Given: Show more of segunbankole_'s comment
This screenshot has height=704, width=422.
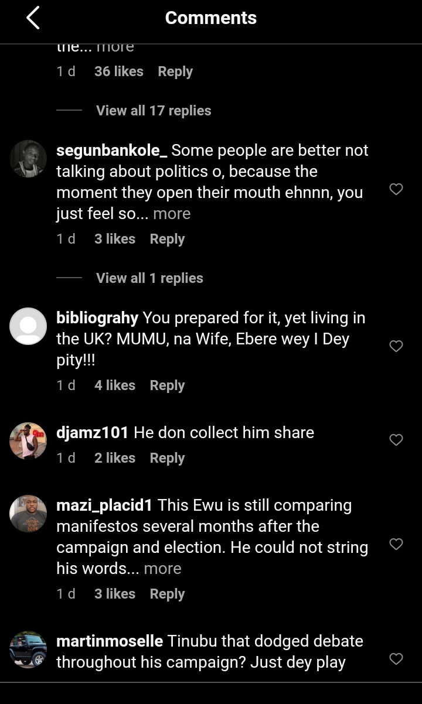Looking at the screenshot, I should coord(172,214).
